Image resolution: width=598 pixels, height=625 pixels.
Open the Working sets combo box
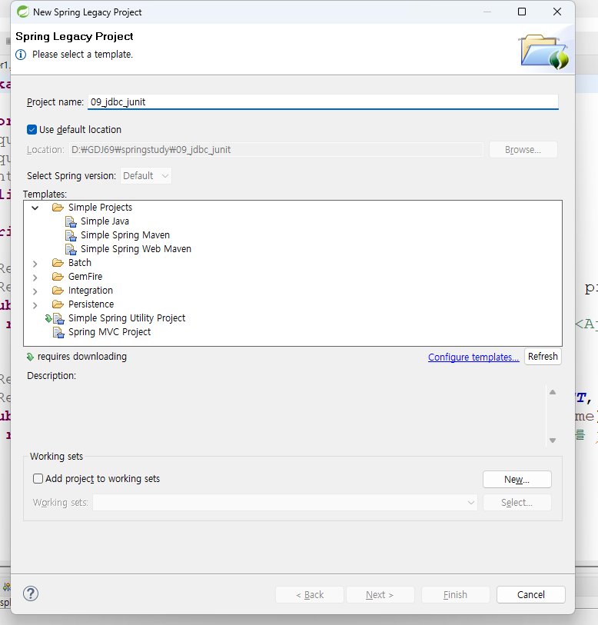click(285, 503)
